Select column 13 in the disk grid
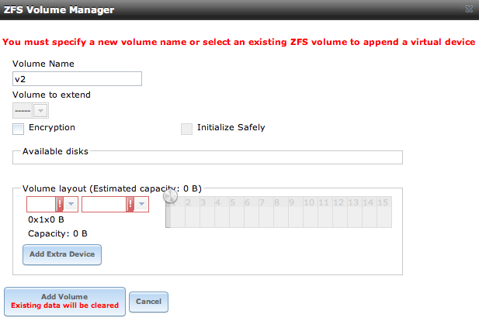The height and width of the screenshot is (321, 479). tap(355, 212)
